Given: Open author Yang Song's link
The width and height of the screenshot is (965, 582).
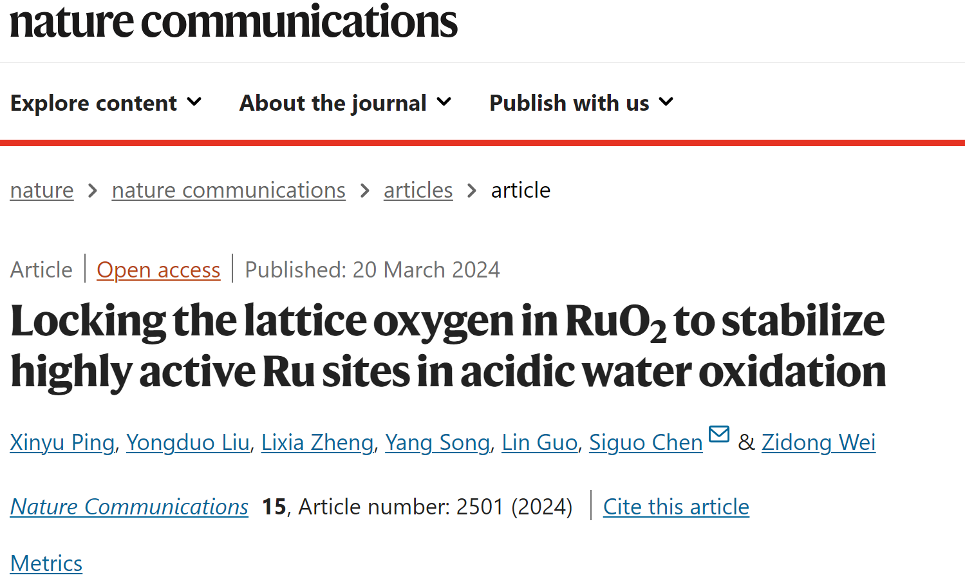Looking at the screenshot, I should pyautogui.click(x=438, y=442).
